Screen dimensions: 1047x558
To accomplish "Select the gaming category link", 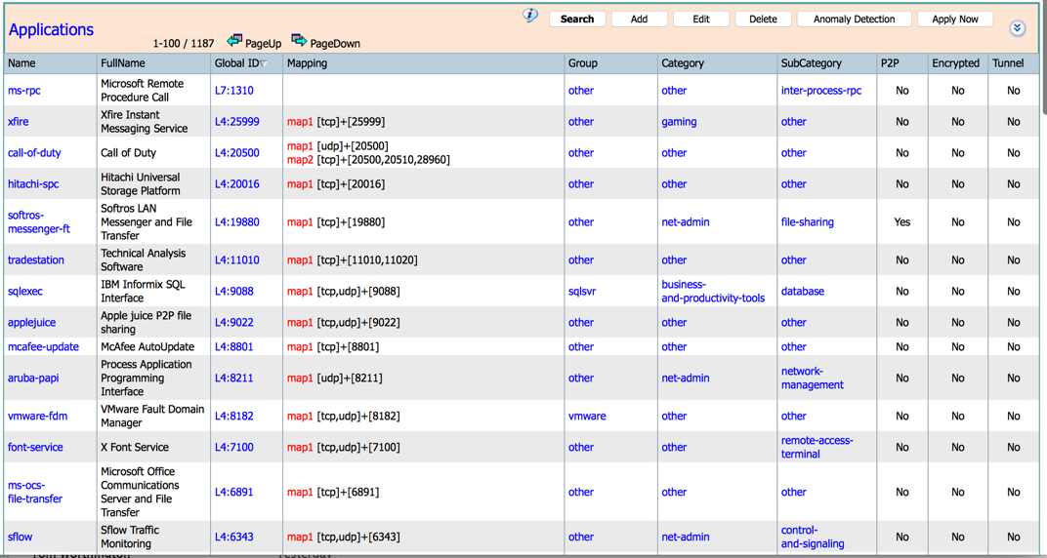I will coord(679,121).
